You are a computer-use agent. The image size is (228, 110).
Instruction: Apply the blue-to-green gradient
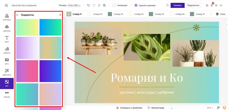(x=50, y=27)
